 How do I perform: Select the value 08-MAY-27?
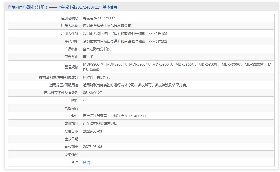pos(92,93)
